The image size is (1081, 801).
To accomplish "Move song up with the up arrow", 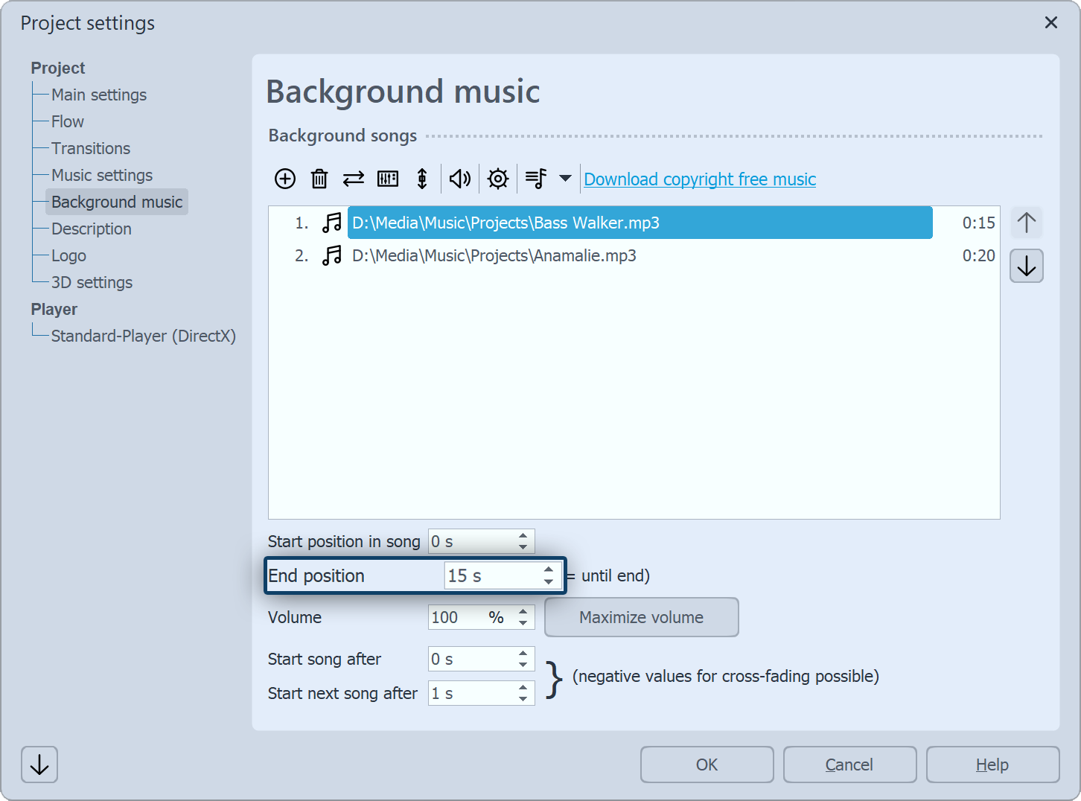I will pos(1027,223).
